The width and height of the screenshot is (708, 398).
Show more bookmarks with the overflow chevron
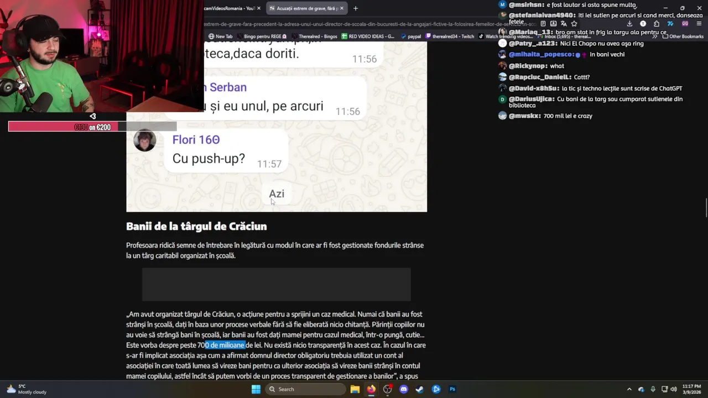[655, 36]
